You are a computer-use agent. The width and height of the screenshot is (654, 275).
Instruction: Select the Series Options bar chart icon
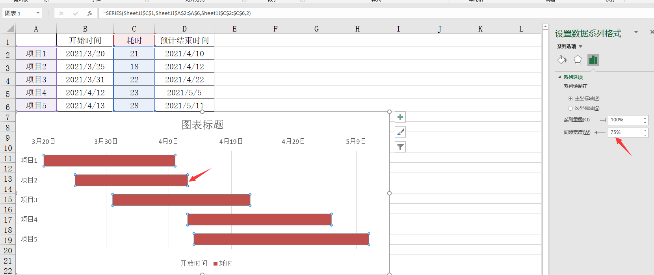click(593, 60)
